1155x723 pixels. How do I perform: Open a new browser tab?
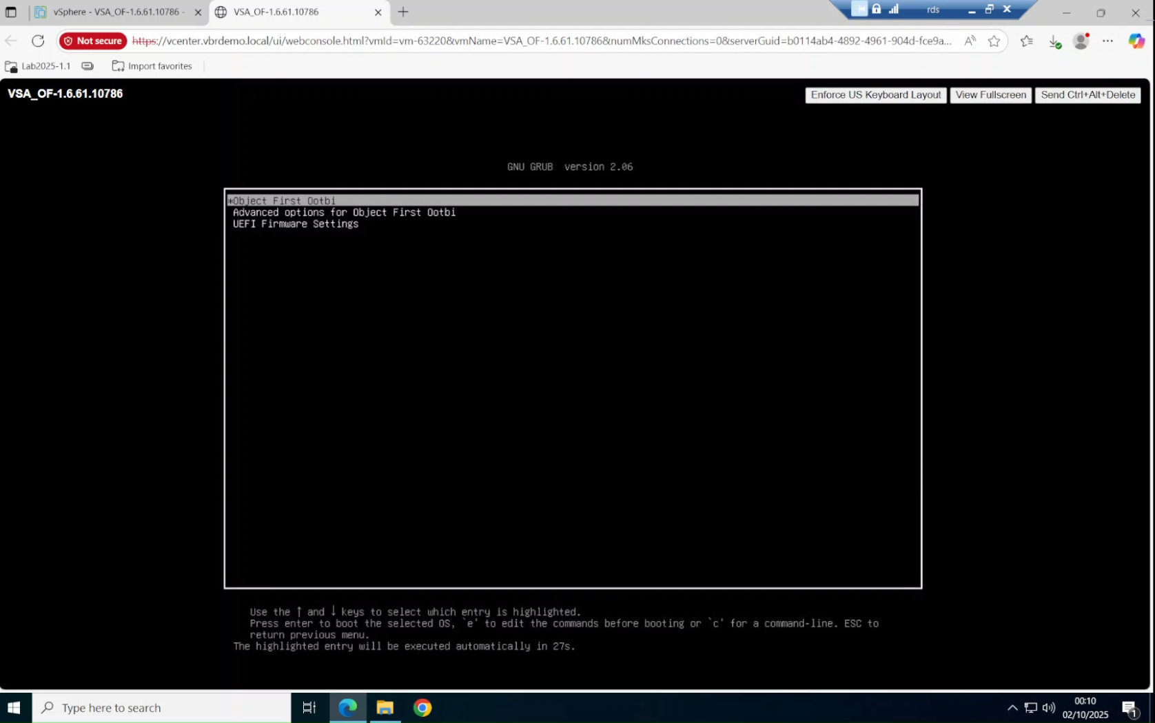[403, 12]
